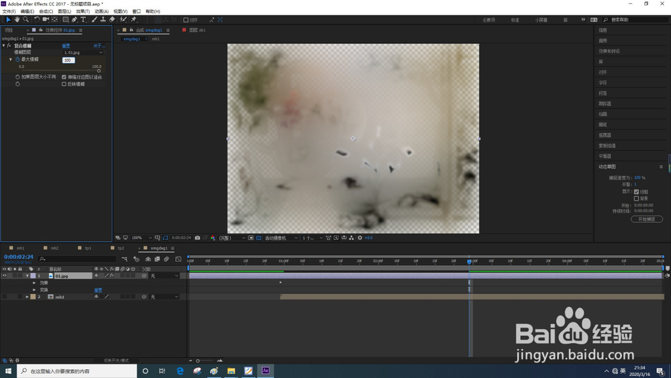Select the Pen tool

74,19
